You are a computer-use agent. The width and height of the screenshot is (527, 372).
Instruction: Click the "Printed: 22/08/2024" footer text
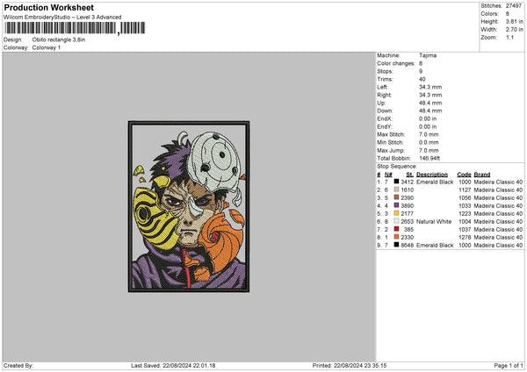(x=350, y=365)
